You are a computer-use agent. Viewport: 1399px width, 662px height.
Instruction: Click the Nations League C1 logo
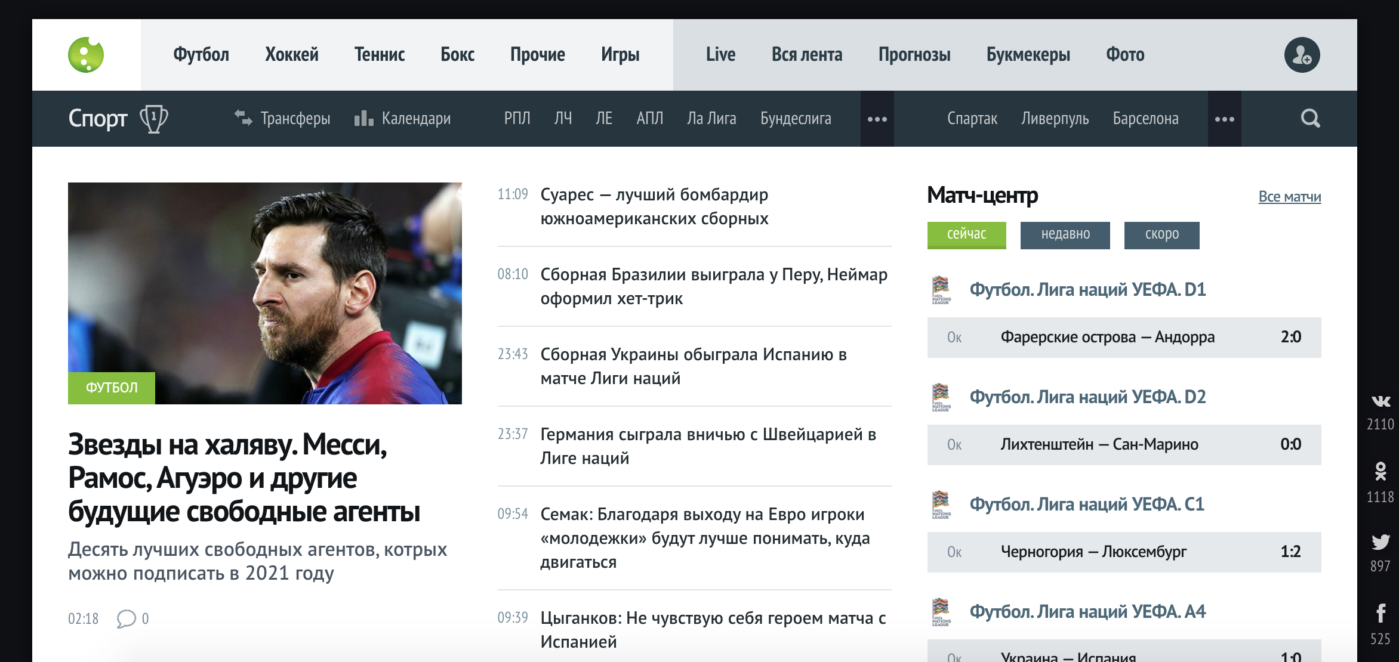click(941, 505)
